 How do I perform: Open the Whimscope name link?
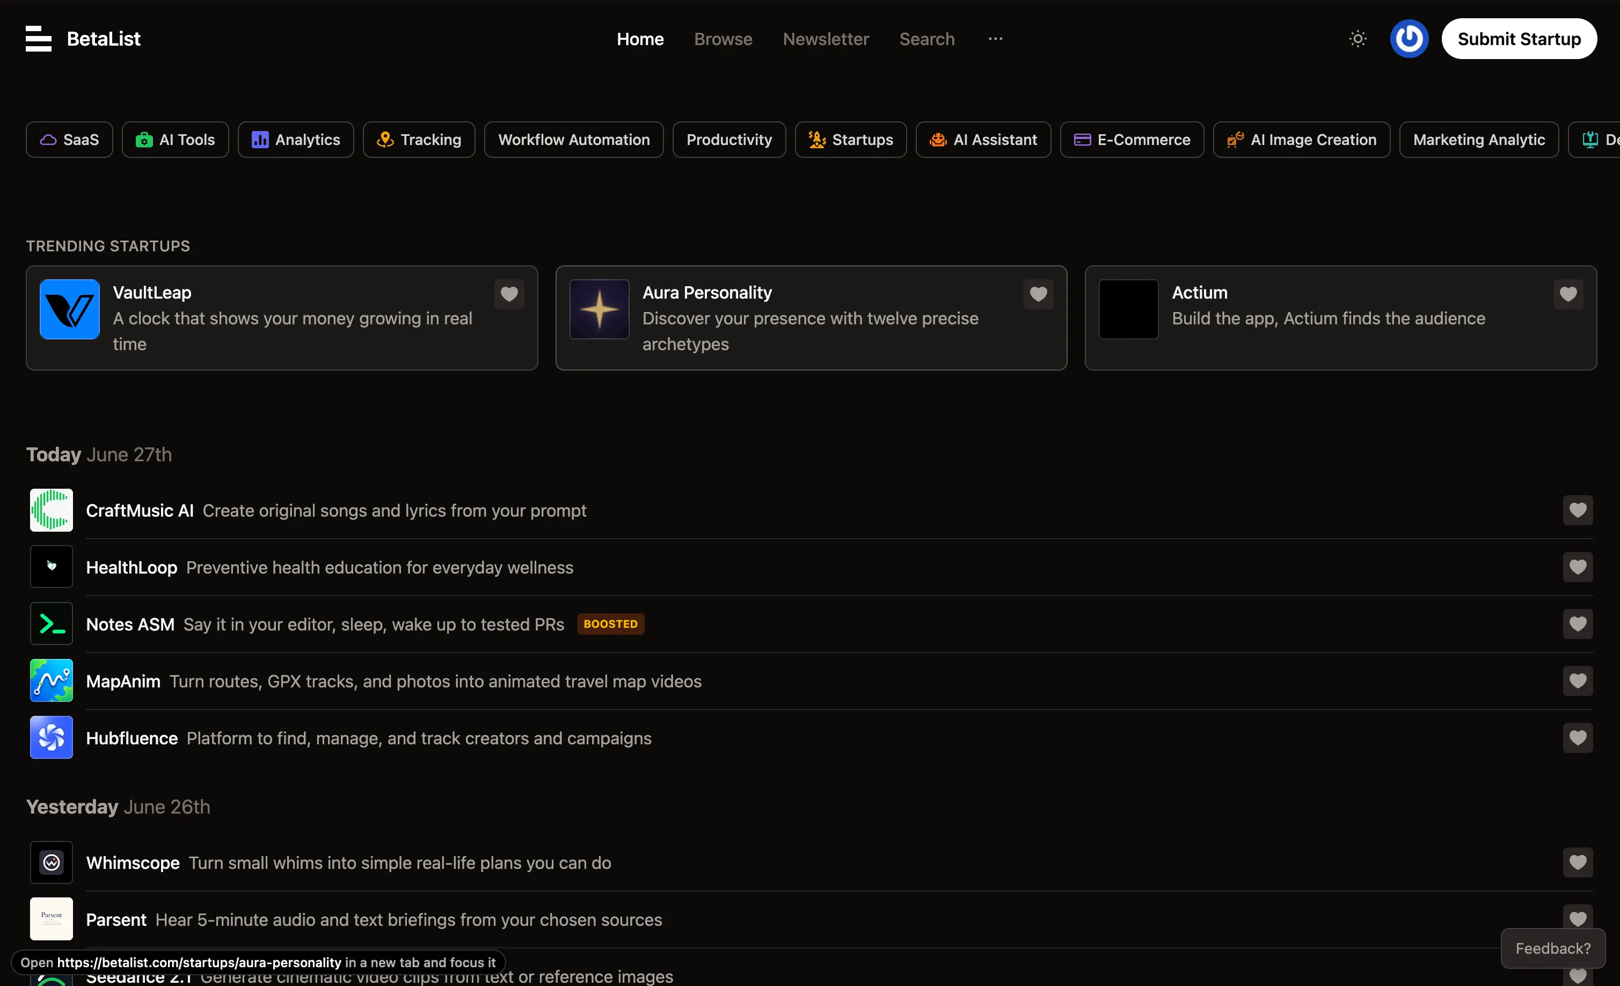click(x=133, y=862)
